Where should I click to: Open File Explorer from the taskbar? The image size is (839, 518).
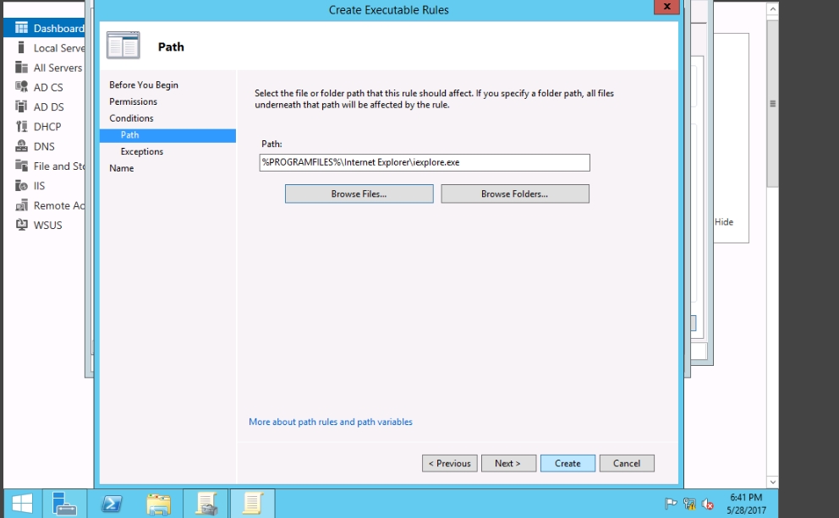tap(158, 504)
